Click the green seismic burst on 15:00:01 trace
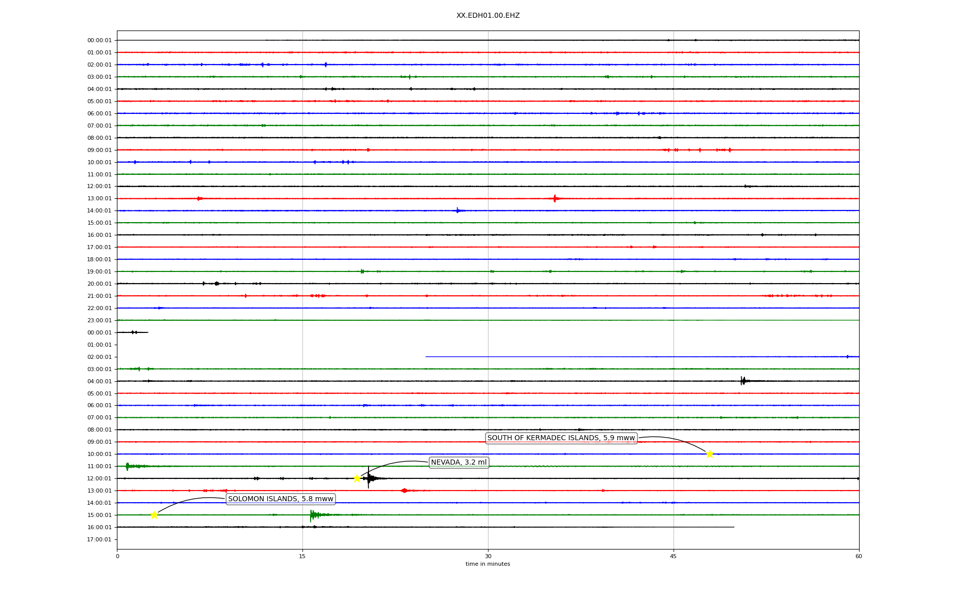This screenshot has height=610, width=976. coord(313,515)
